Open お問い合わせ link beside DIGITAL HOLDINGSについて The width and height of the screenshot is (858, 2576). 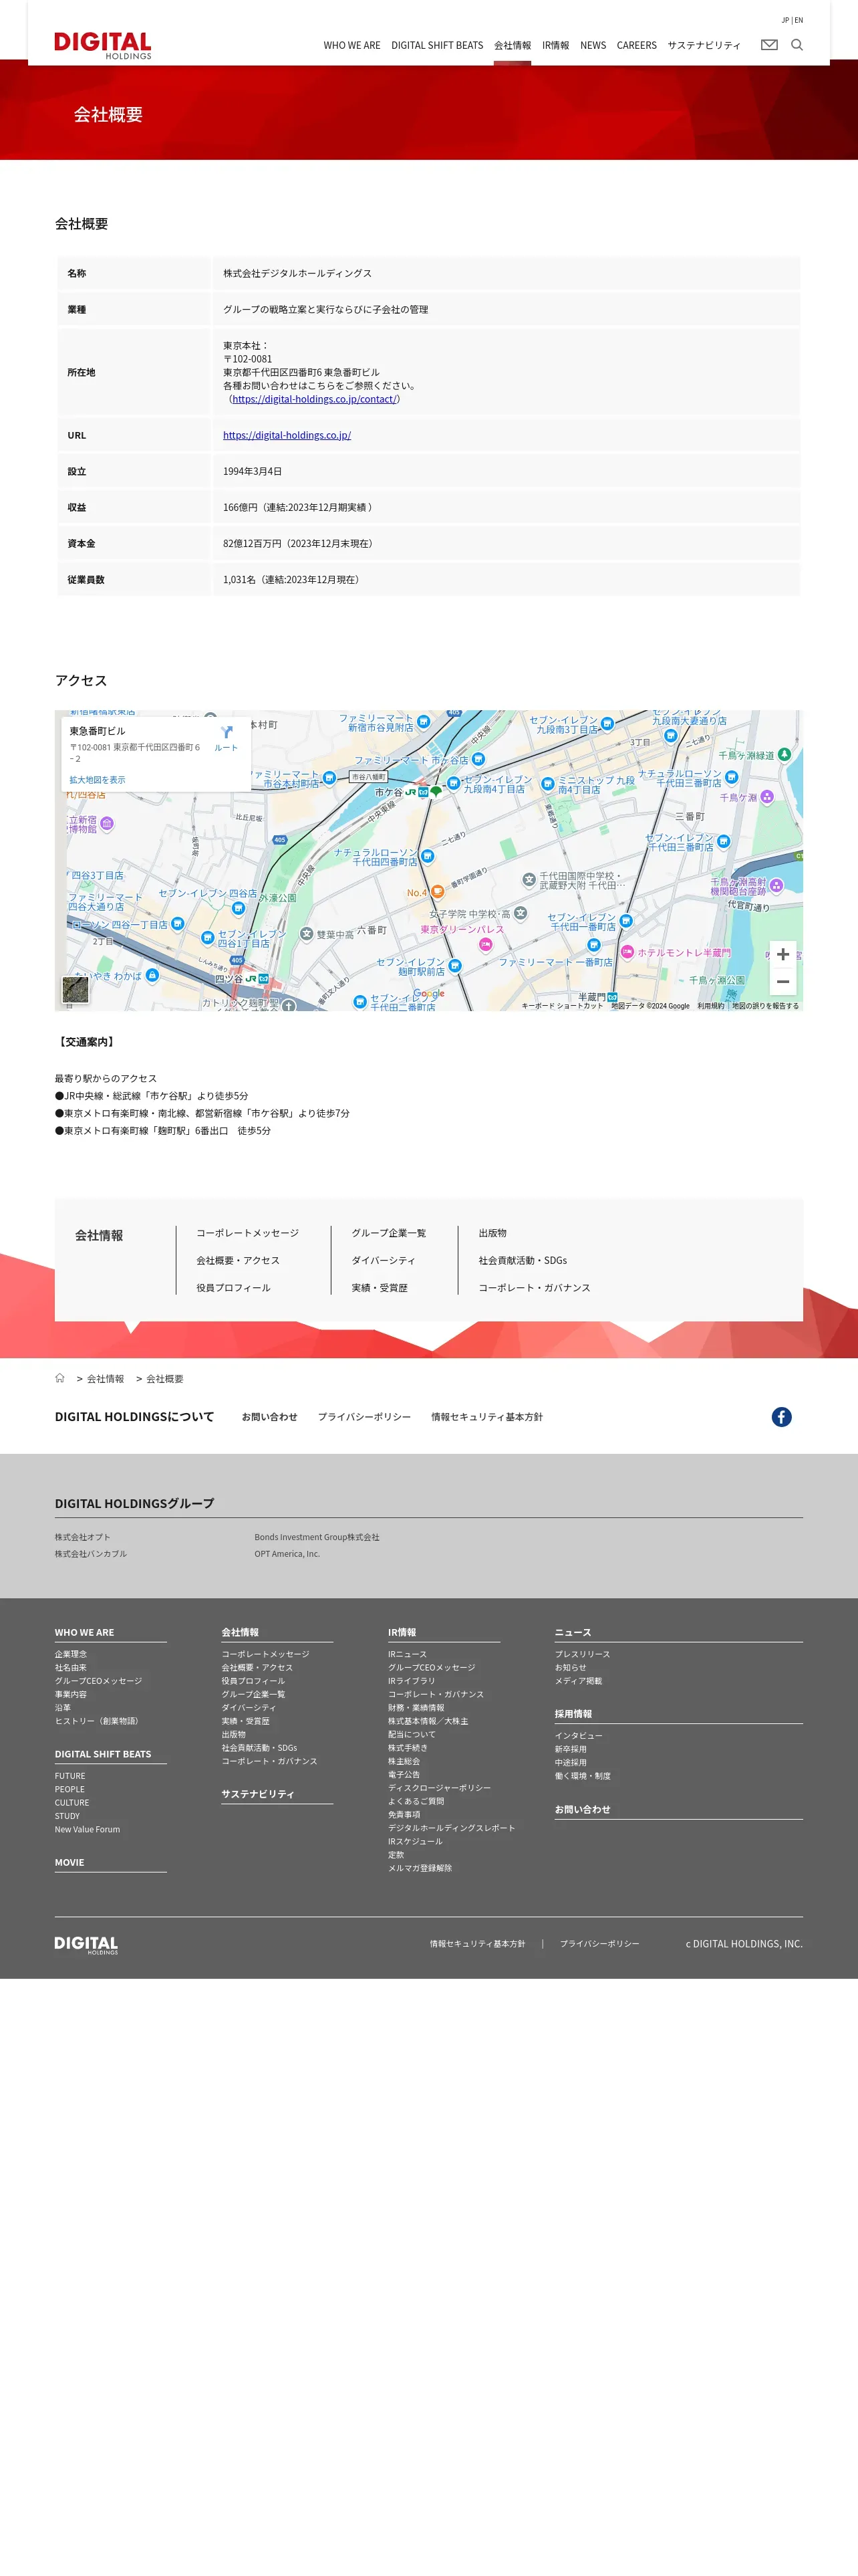tap(270, 1417)
